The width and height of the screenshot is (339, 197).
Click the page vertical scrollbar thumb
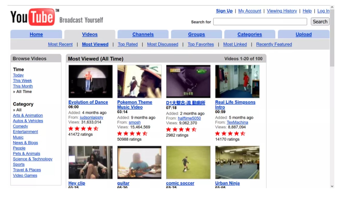(x=332, y=38)
